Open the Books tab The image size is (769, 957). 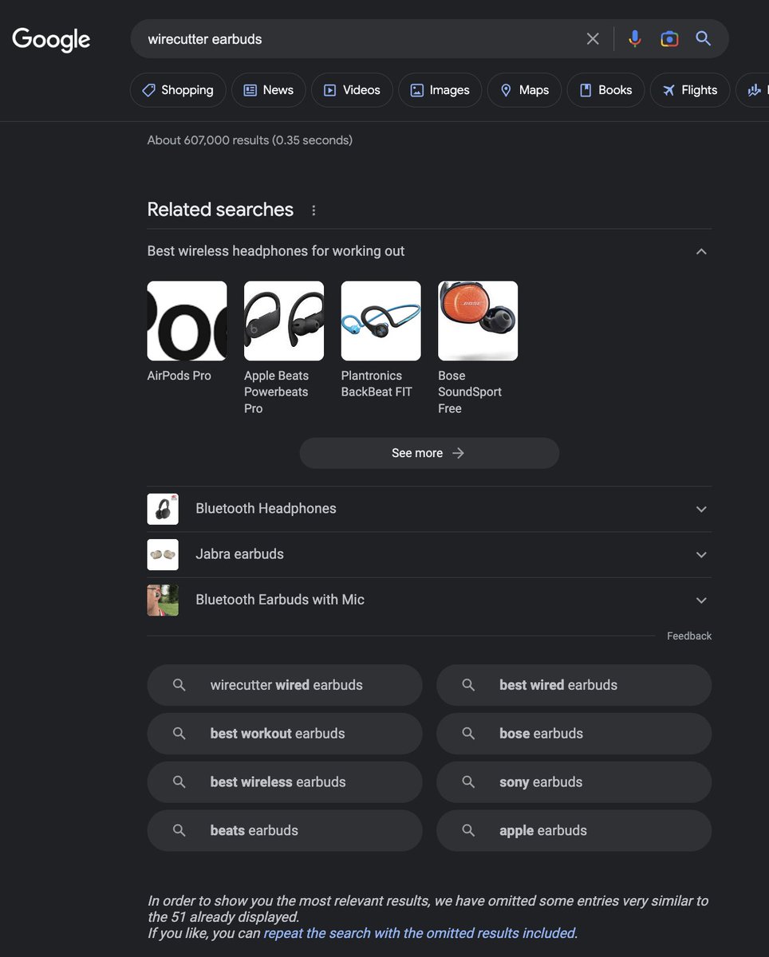click(x=605, y=90)
